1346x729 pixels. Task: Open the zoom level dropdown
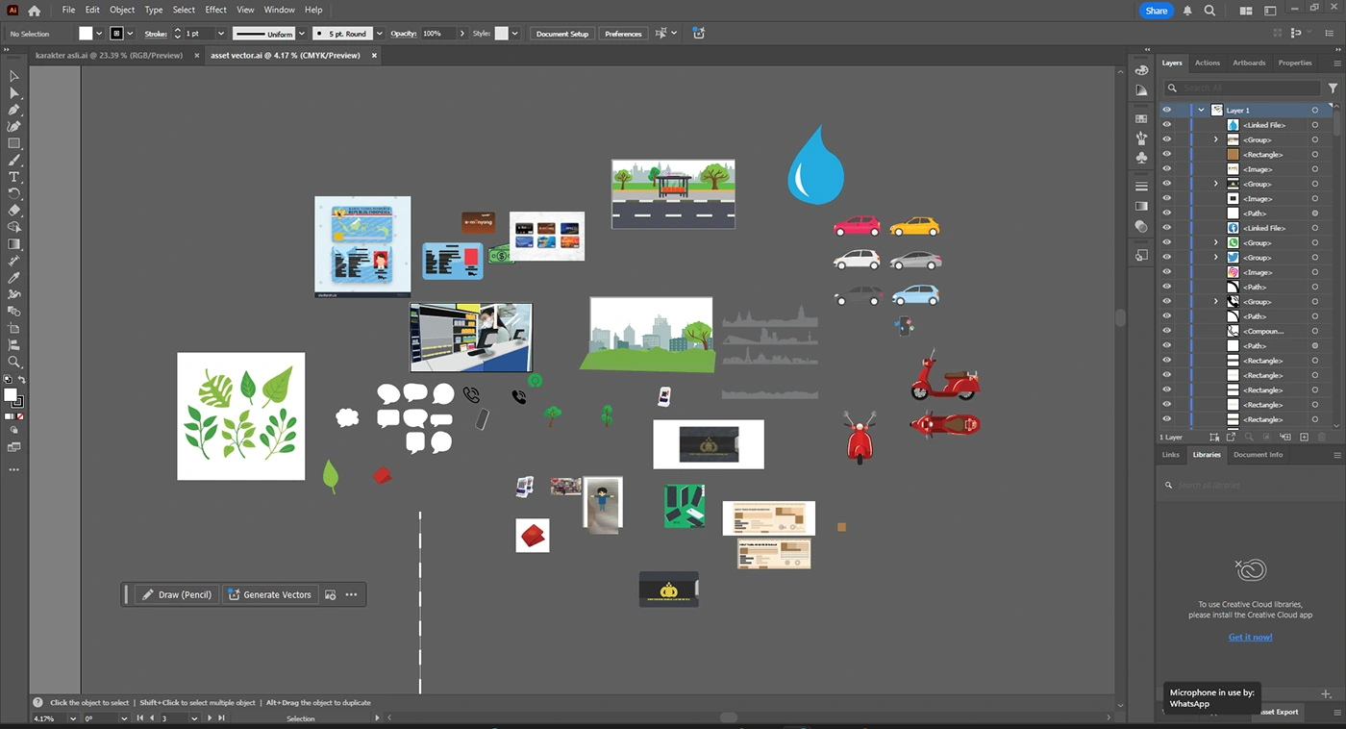[x=72, y=718]
